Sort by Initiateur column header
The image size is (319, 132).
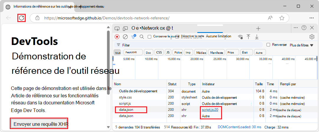click(227, 84)
